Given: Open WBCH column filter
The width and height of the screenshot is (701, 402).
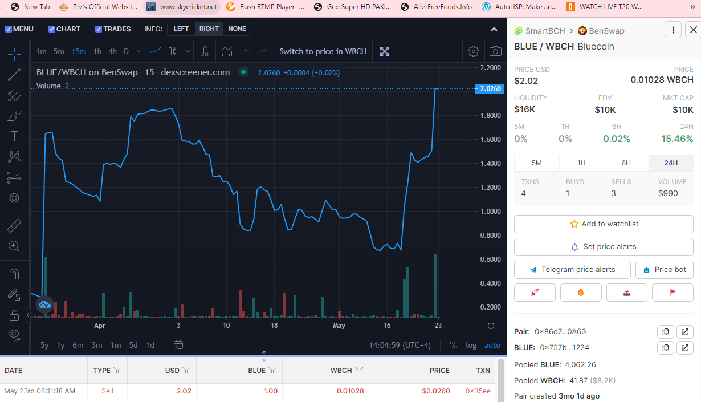Looking at the screenshot, I should (359, 371).
